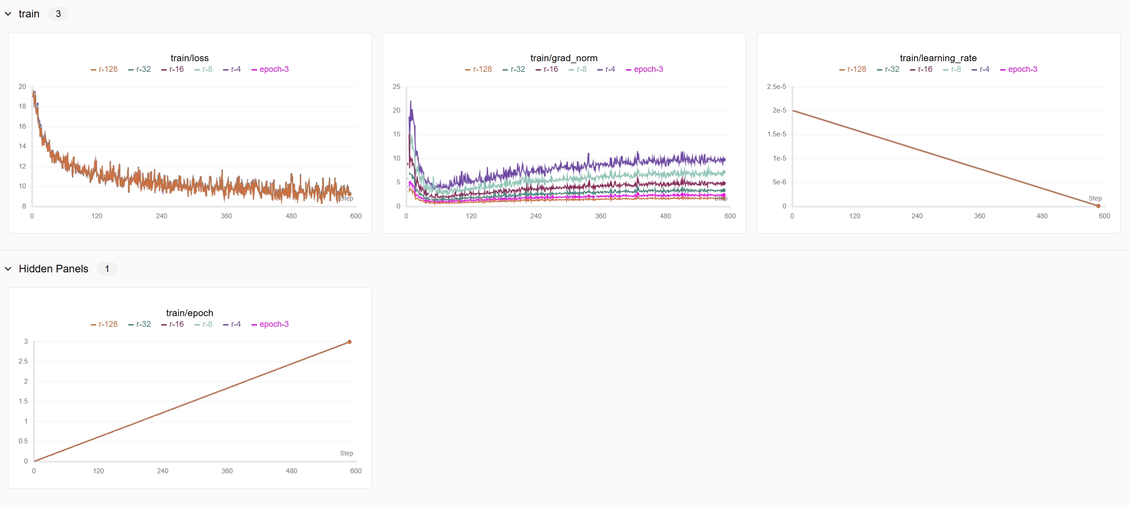Screen dimensions: 1129x505
Task: Click endpoint marker on learning_rate line
Action: (1098, 206)
